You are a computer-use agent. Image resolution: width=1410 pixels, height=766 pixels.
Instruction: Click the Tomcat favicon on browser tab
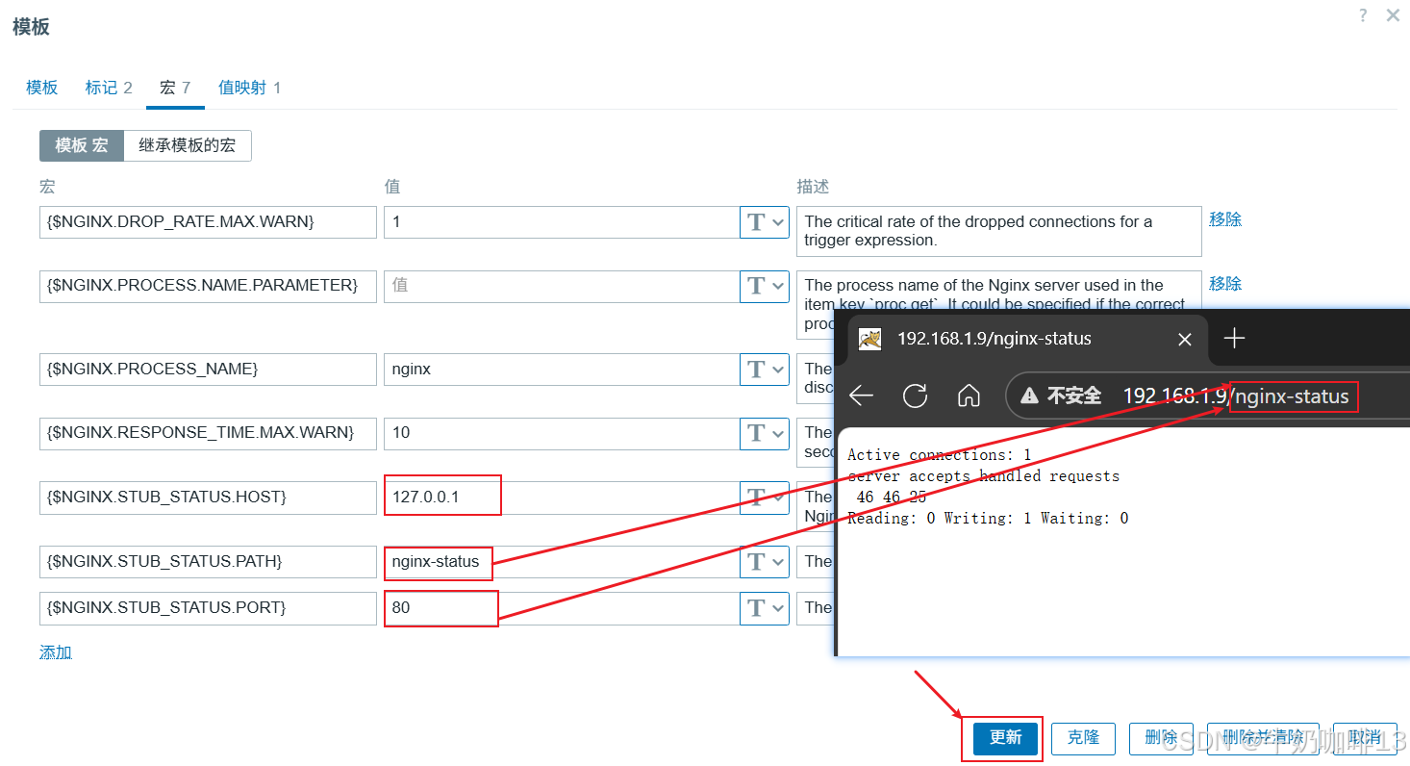(869, 339)
